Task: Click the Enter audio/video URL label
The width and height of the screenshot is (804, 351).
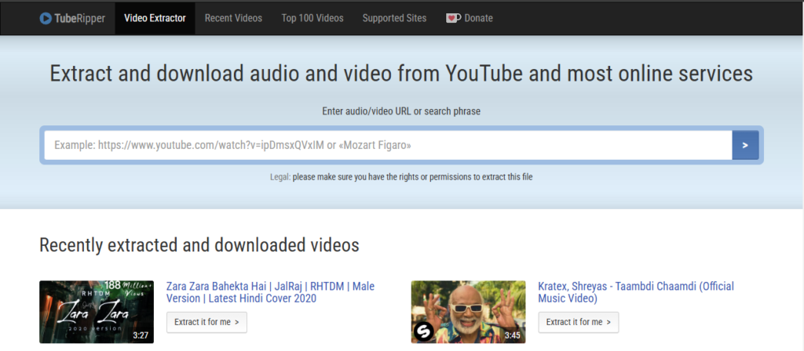Action: 401,111
